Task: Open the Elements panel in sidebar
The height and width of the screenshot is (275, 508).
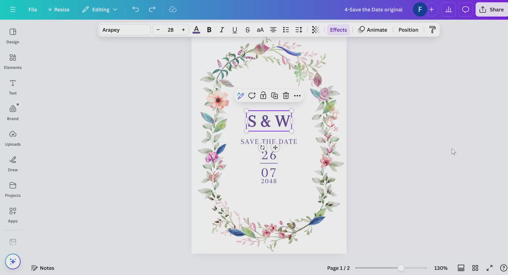Action: (x=13, y=62)
